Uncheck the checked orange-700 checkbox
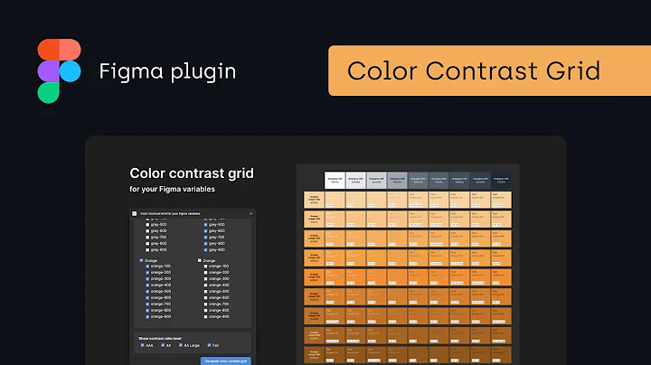Image resolution: width=651 pixels, height=365 pixels. pyautogui.click(x=147, y=304)
